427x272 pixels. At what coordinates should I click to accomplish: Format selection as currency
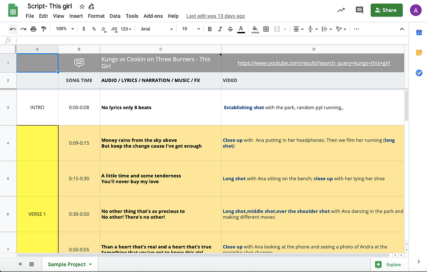pos(84,29)
